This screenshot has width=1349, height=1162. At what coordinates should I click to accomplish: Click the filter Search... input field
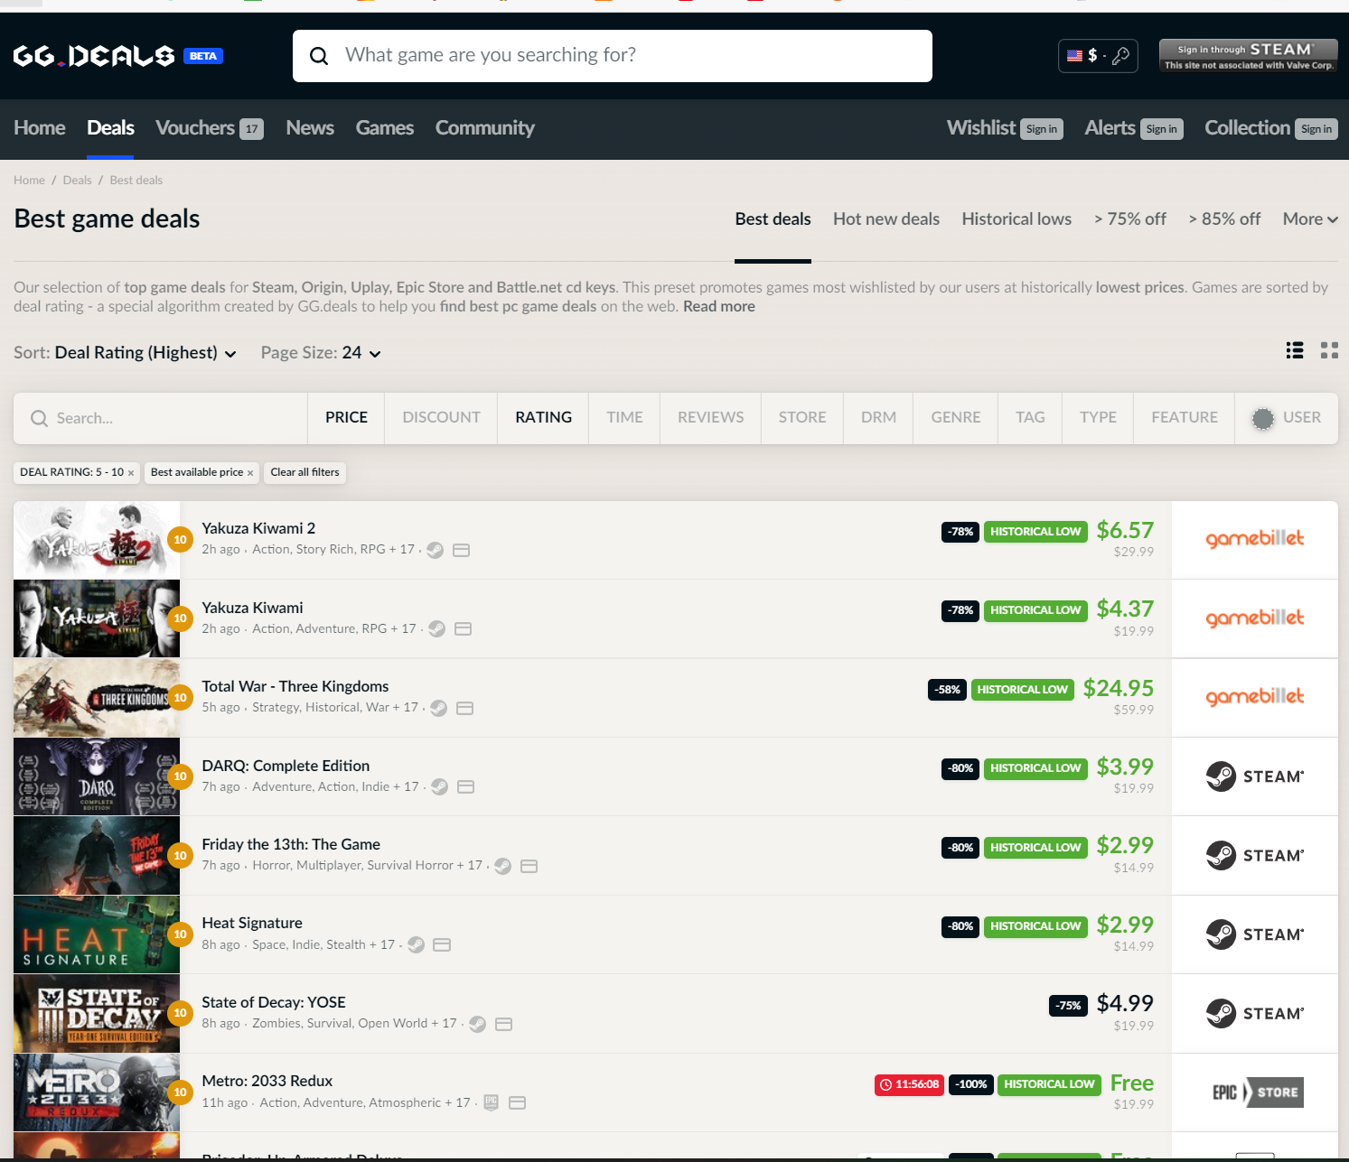(x=161, y=418)
